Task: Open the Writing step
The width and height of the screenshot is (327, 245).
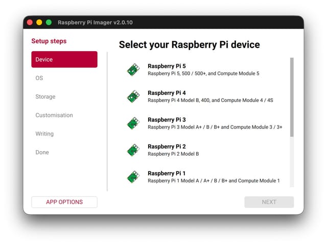Action: point(44,134)
